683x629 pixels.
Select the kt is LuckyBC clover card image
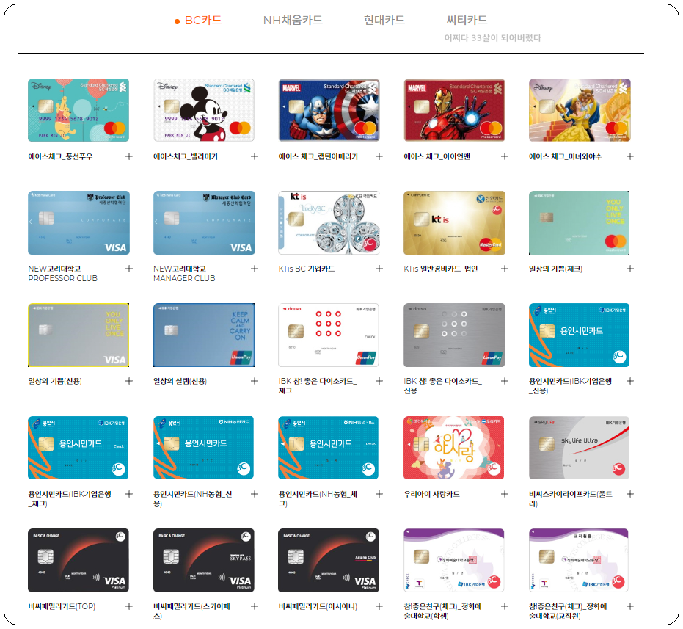point(329,222)
